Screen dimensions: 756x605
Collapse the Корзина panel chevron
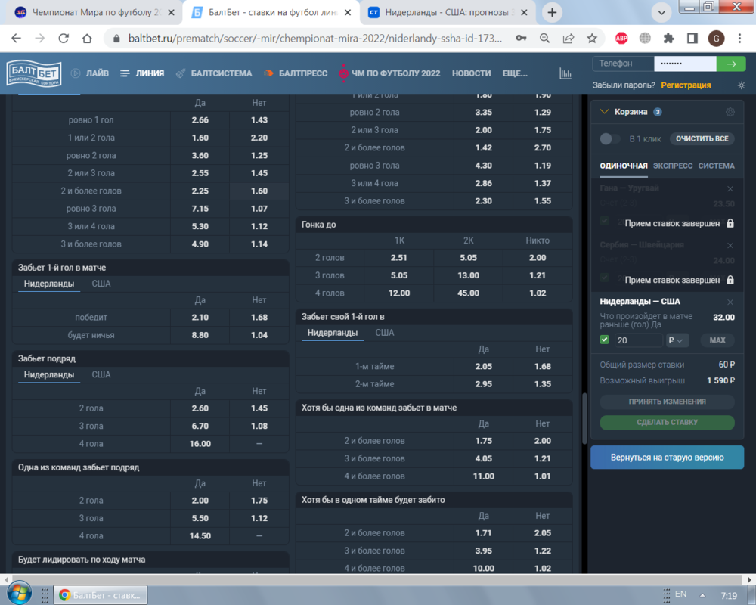(x=604, y=112)
